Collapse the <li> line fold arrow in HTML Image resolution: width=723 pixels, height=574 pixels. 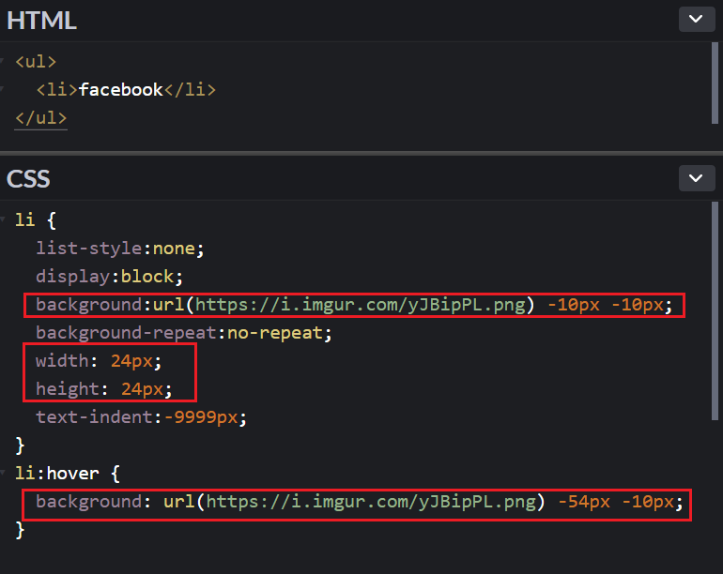click(x=2, y=89)
